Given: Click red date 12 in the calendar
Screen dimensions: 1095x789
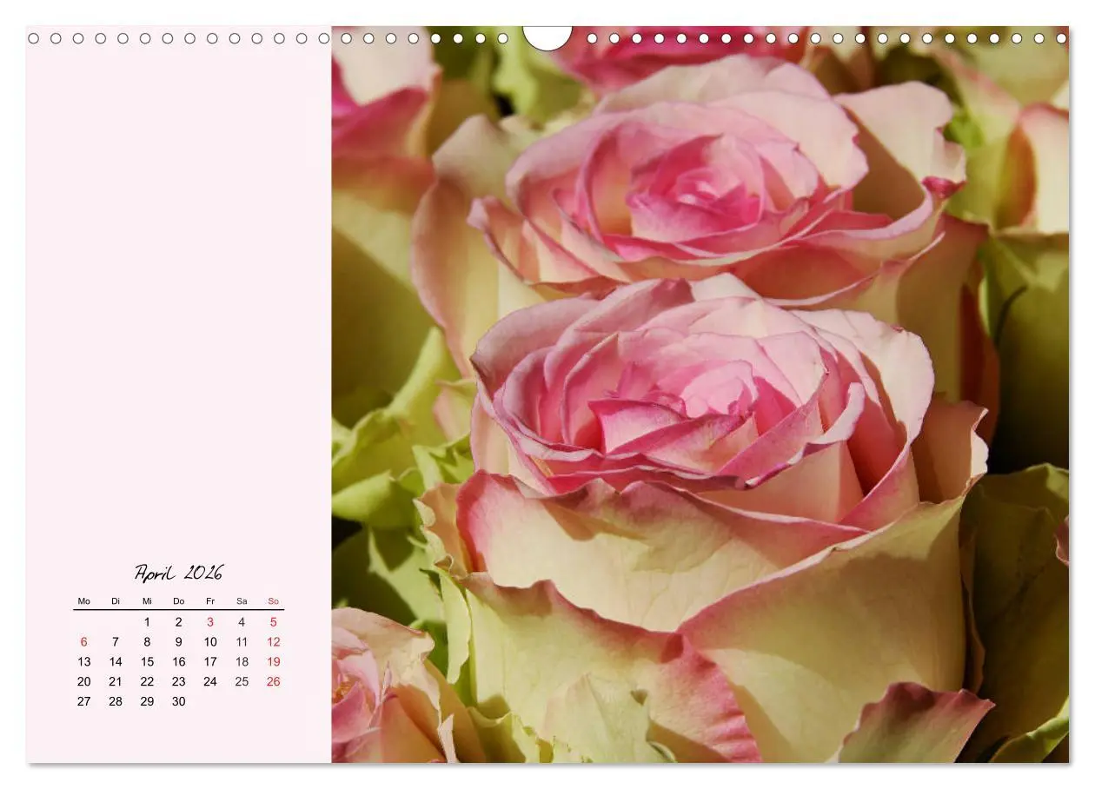Looking at the screenshot, I should pyautogui.click(x=273, y=642).
